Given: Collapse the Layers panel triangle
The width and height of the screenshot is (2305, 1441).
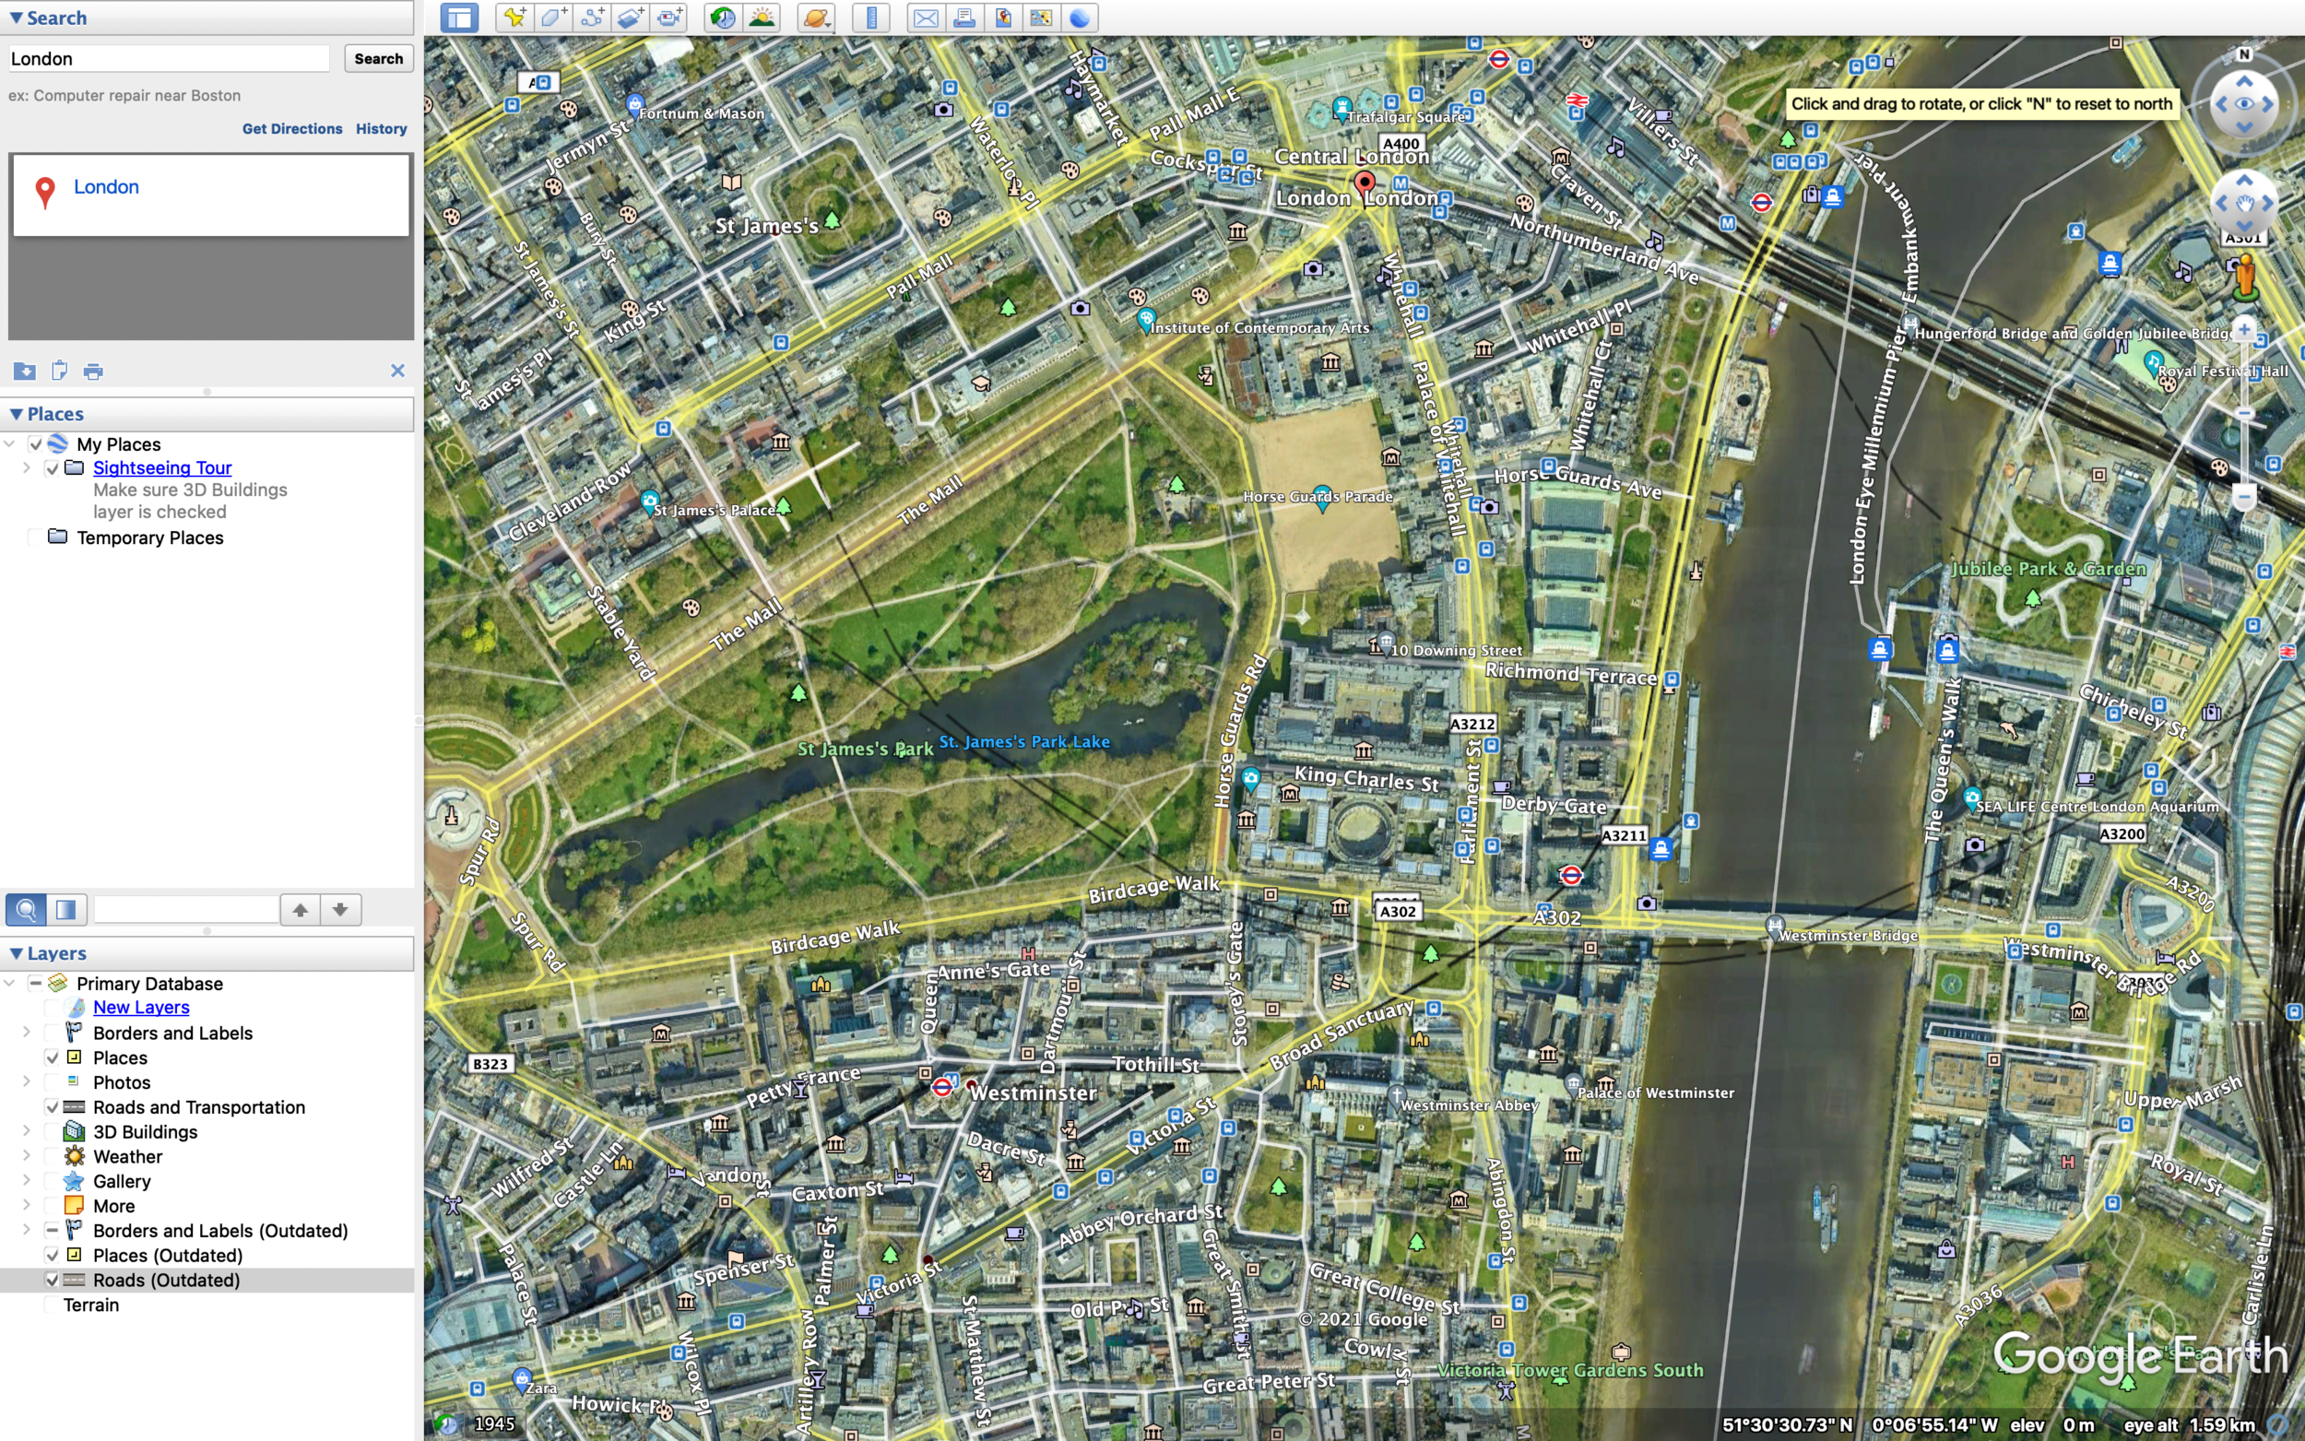Looking at the screenshot, I should [17, 953].
